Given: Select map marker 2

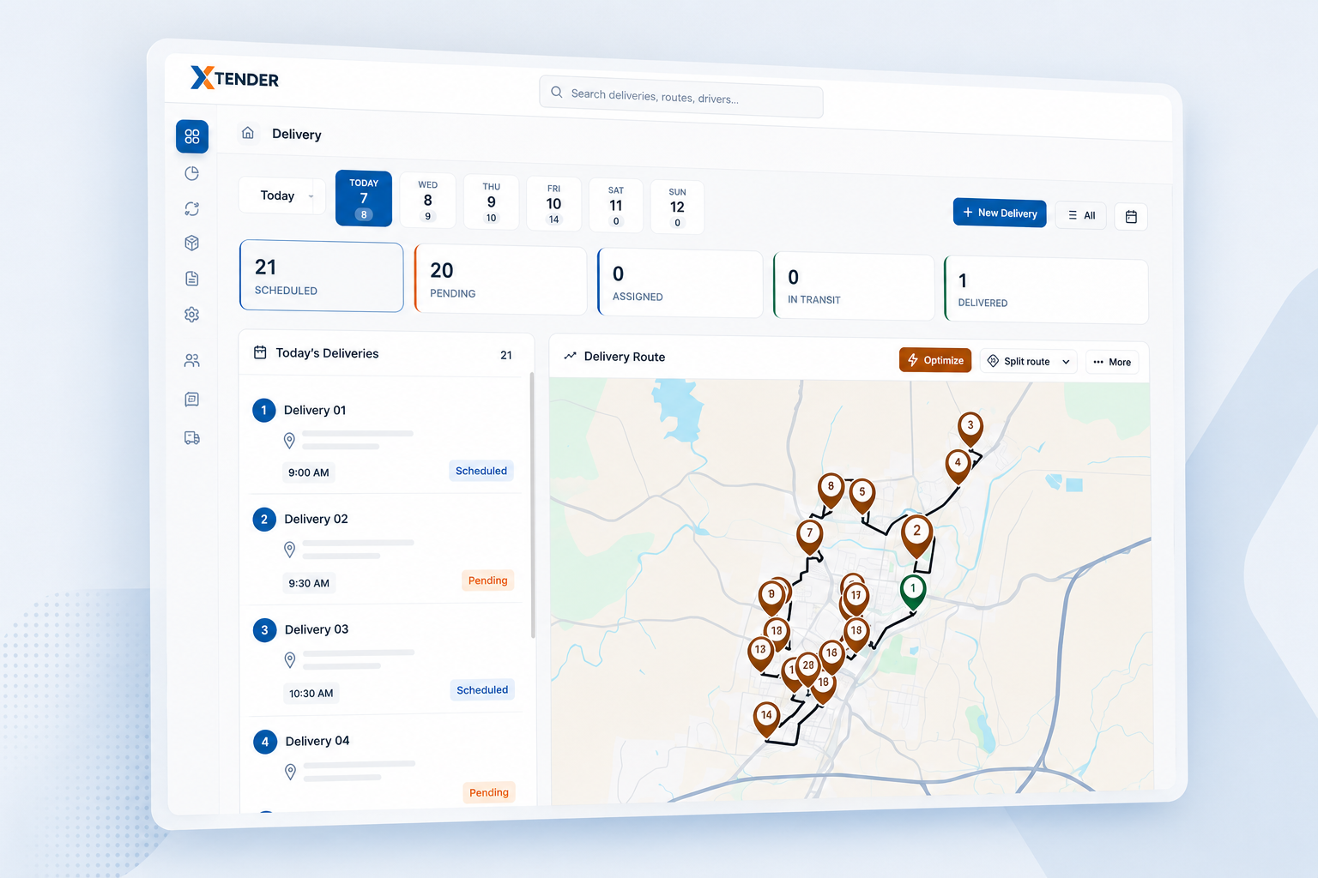Looking at the screenshot, I should click(x=916, y=536).
